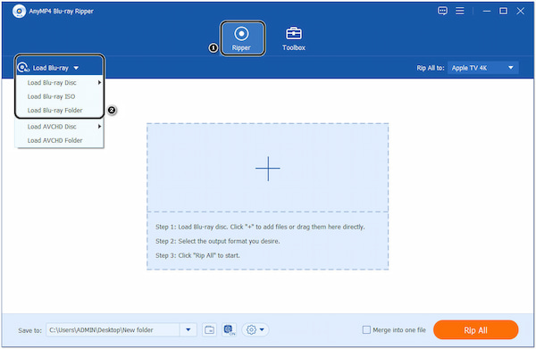This screenshot has height=349, width=536.
Task: Expand the Save to path dropdown arrow
Action: click(188, 330)
